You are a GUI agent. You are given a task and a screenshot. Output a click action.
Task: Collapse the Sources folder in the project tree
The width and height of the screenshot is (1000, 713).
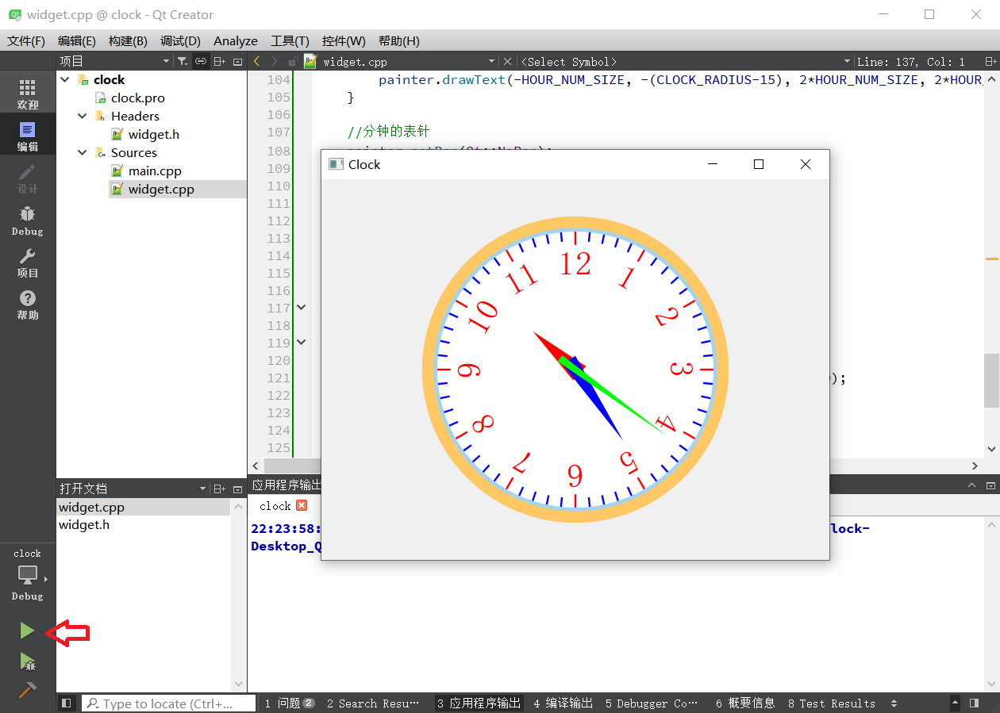pos(83,152)
